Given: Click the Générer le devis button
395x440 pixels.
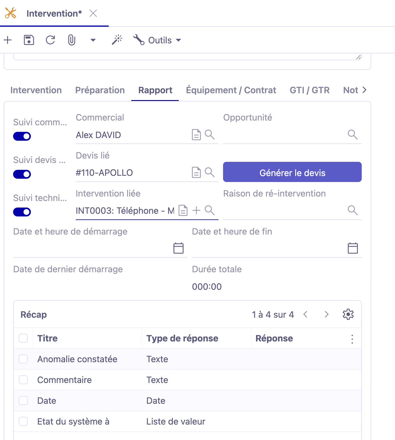Looking at the screenshot, I should 292,172.
